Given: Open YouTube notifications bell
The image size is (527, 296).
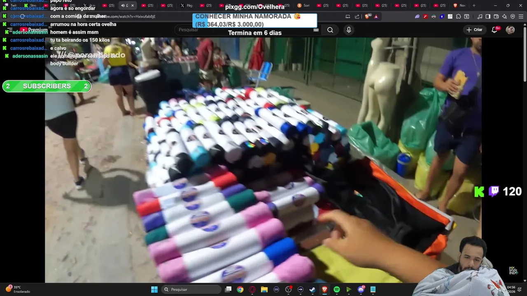Looking at the screenshot, I should click(494, 30).
